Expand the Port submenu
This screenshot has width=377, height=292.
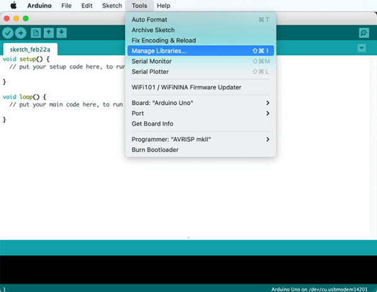coord(200,113)
